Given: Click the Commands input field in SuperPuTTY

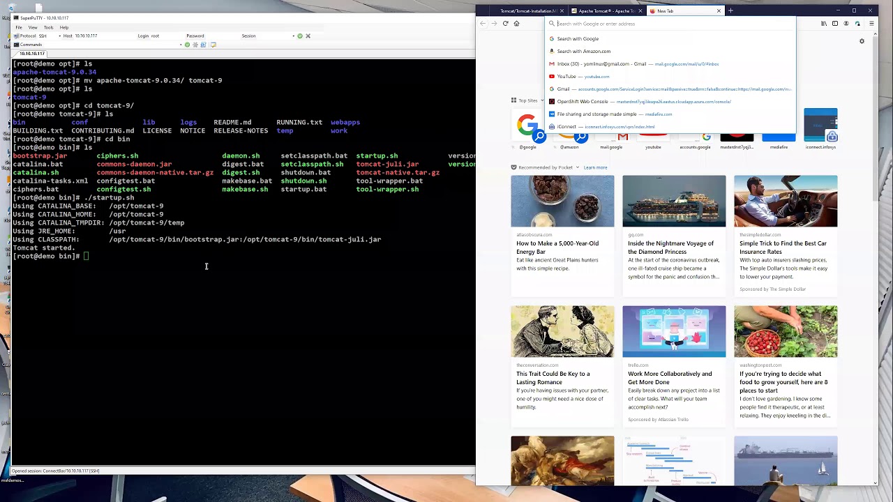Looking at the screenshot, I should point(110,45).
